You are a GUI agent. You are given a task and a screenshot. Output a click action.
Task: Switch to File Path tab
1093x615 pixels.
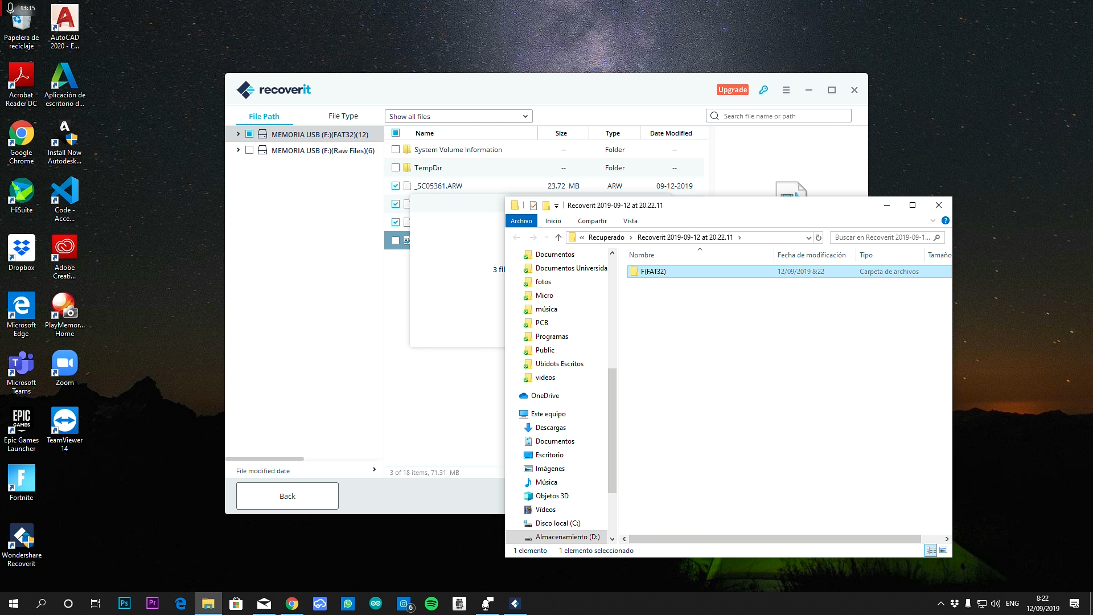264,116
